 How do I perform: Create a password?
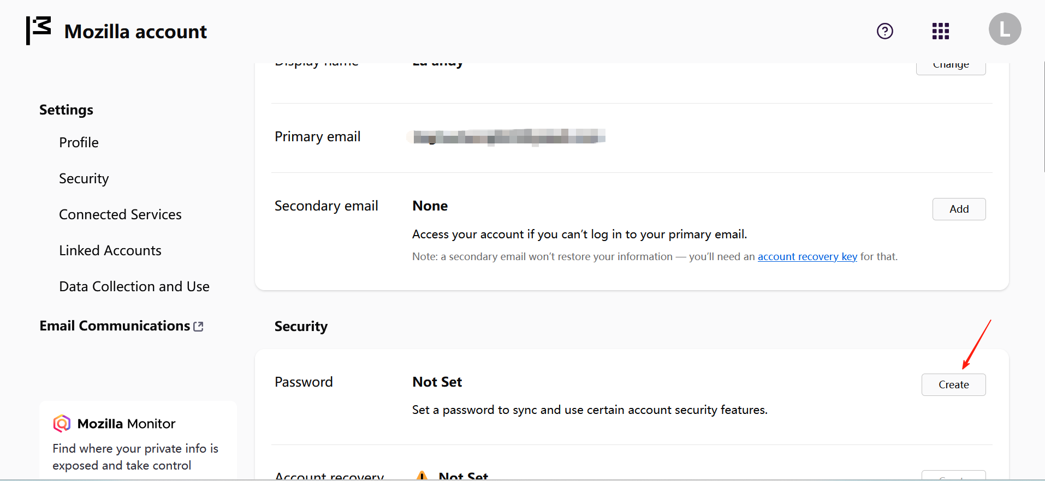(953, 384)
